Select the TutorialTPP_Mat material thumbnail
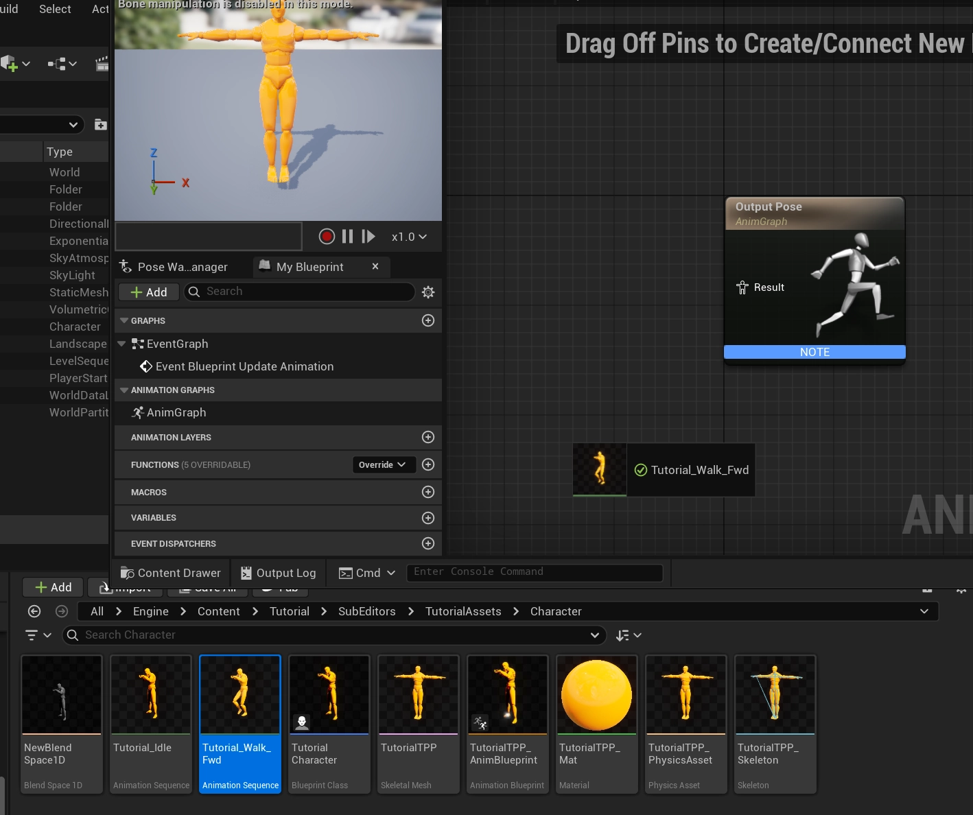Image resolution: width=973 pixels, height=815 pixels. tap(596, 696)
